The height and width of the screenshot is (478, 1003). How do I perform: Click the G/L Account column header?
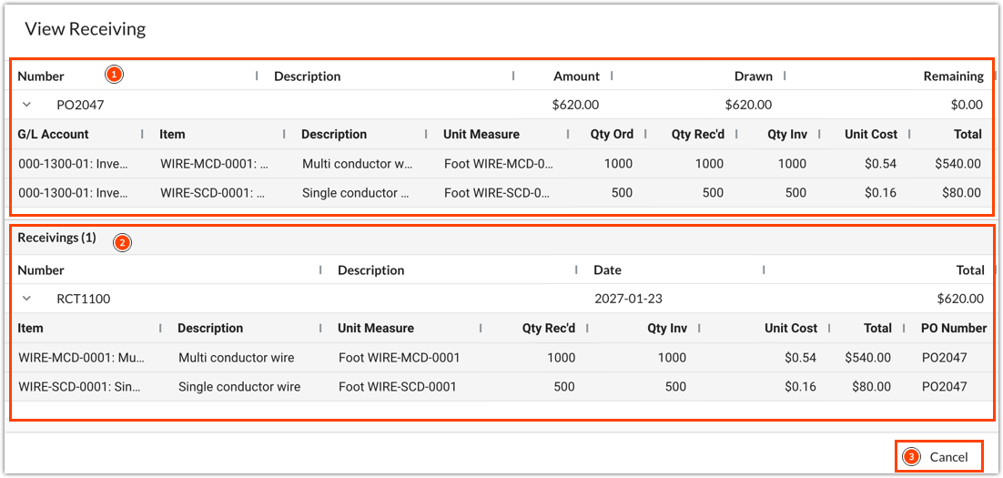[x=53, y=135]
